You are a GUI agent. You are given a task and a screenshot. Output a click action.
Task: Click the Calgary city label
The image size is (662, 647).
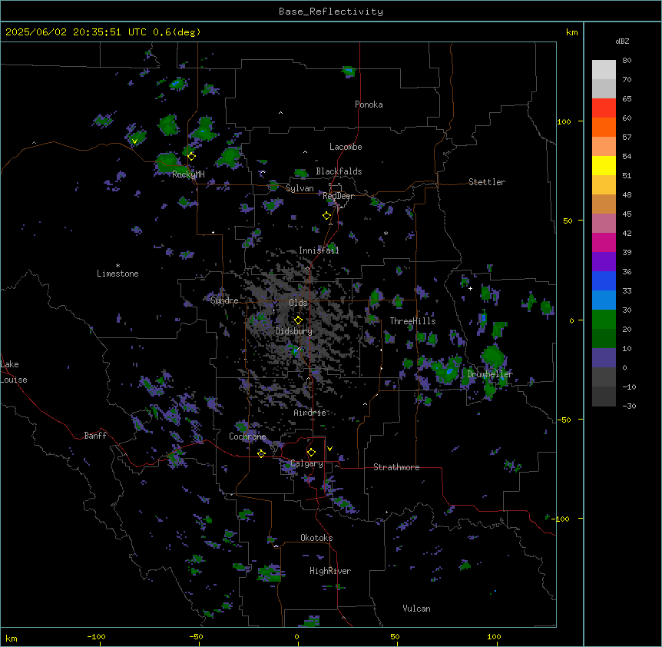tap(306, 463)
